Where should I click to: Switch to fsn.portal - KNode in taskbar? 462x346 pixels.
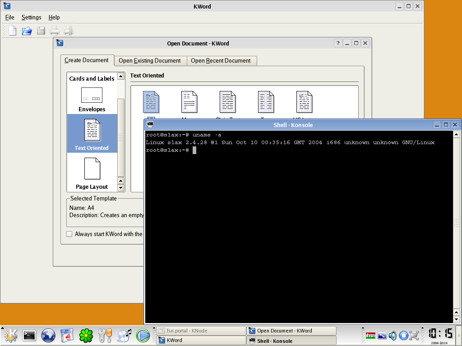[202, 331]
